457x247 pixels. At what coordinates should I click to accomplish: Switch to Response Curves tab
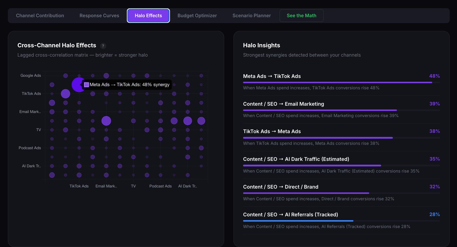click(99, 15)
